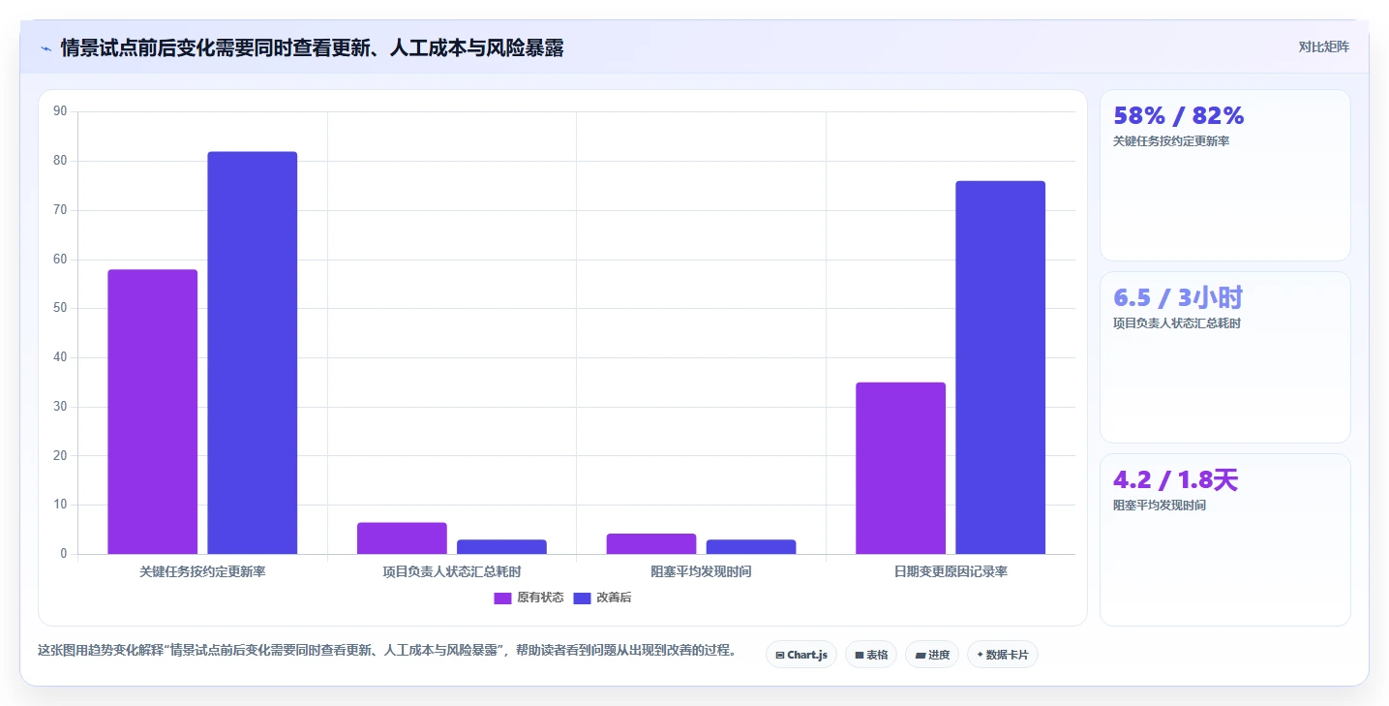Click the blue bar for 关键任务按约定更新率
The image size is (1389, 706).
point(252,353)
